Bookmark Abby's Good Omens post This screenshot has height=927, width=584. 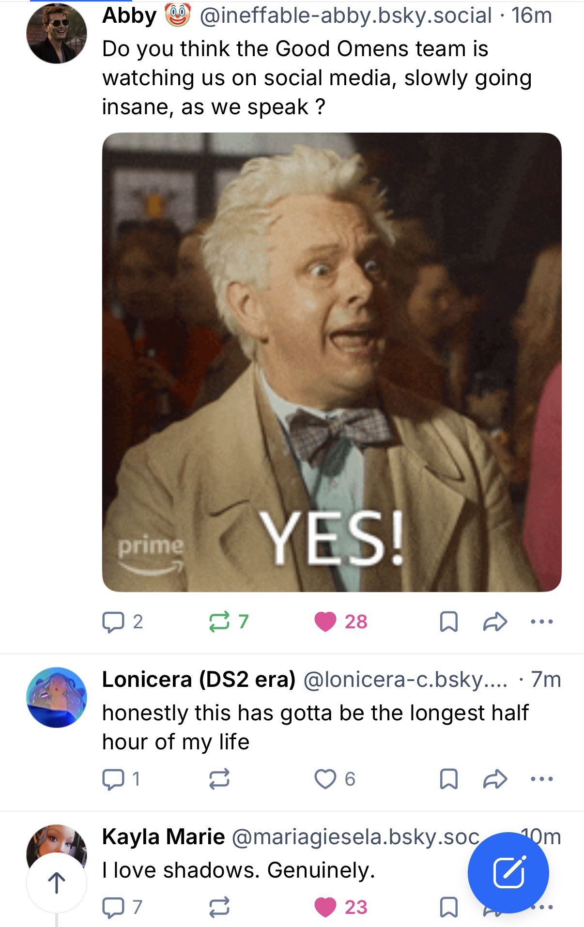[448, 622]
